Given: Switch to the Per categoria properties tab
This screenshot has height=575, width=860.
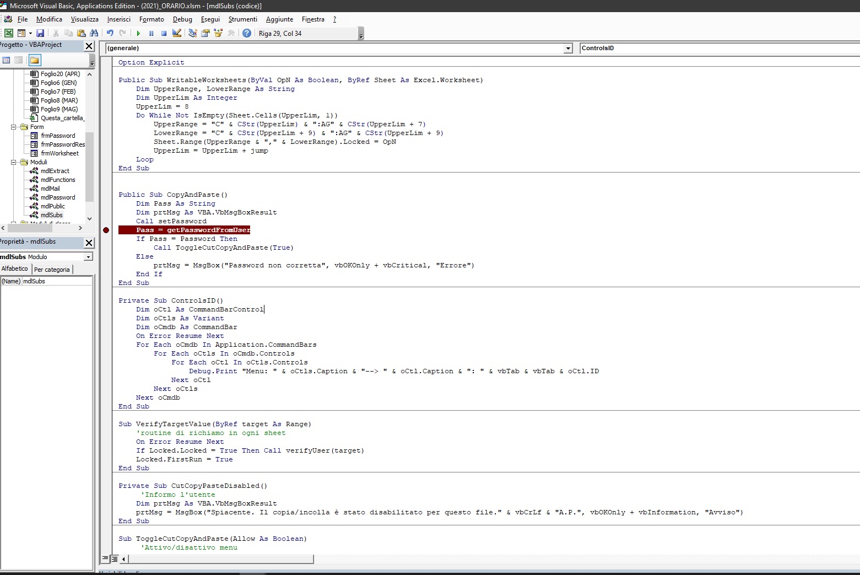Looking at the screenshot, I should (x=52, y=270).
